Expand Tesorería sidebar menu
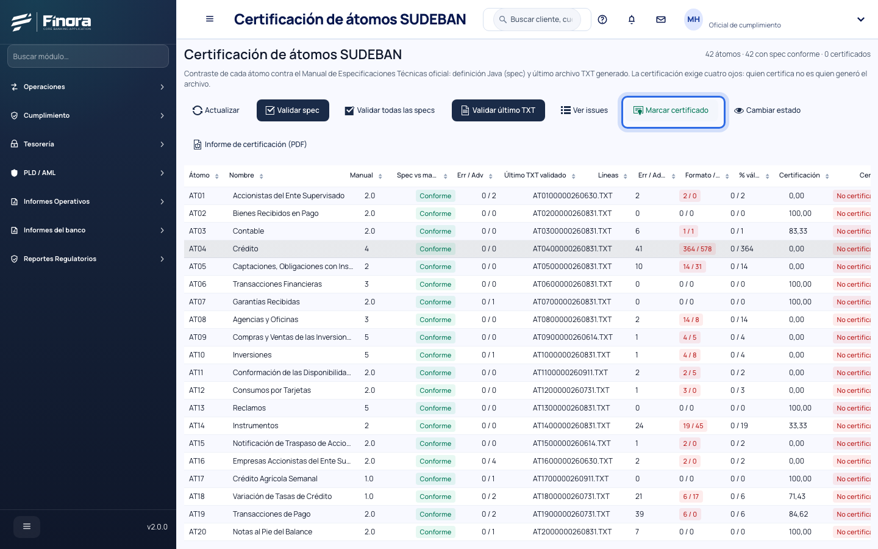878x549 pixels. click(x=88, y=144)
